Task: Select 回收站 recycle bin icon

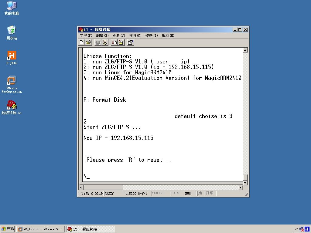Action: pyautogui.click(x=12, y=33)
